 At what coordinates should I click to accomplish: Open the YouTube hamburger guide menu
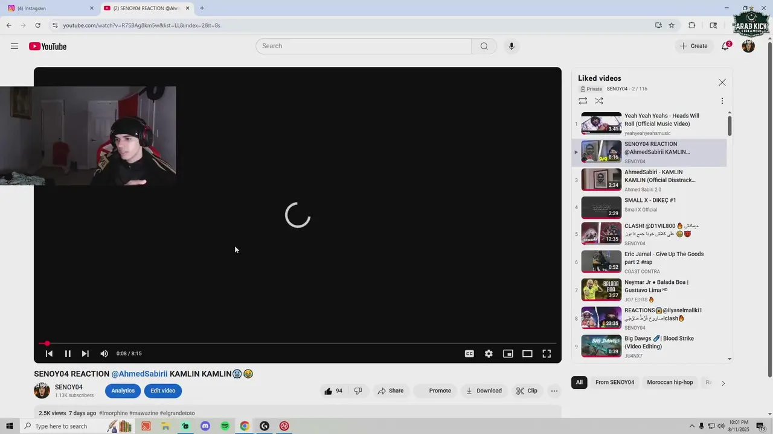pos(14,46)
